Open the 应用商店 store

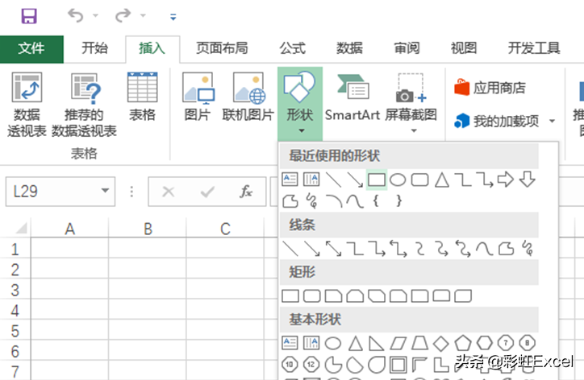[490, 88]
